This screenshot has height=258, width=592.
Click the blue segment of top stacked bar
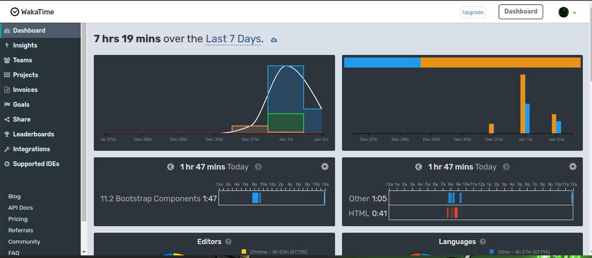coord(382,63)
